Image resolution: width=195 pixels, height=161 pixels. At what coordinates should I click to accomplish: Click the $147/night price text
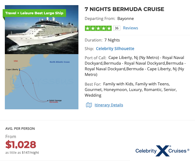pos(30,152)
